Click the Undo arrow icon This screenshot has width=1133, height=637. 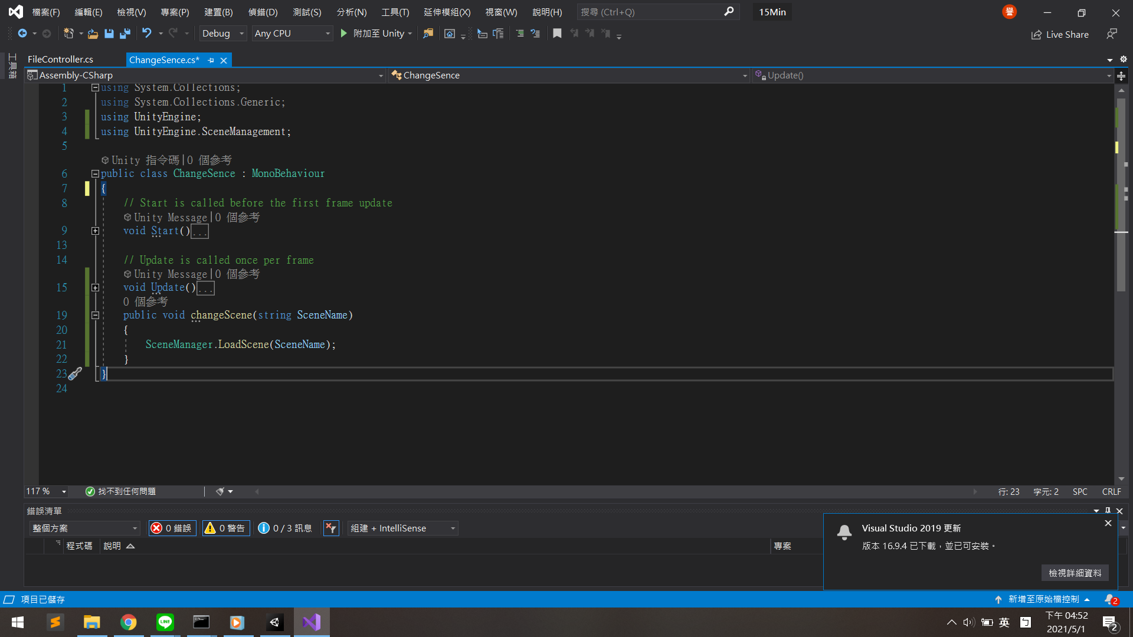(x=146, y=34)
